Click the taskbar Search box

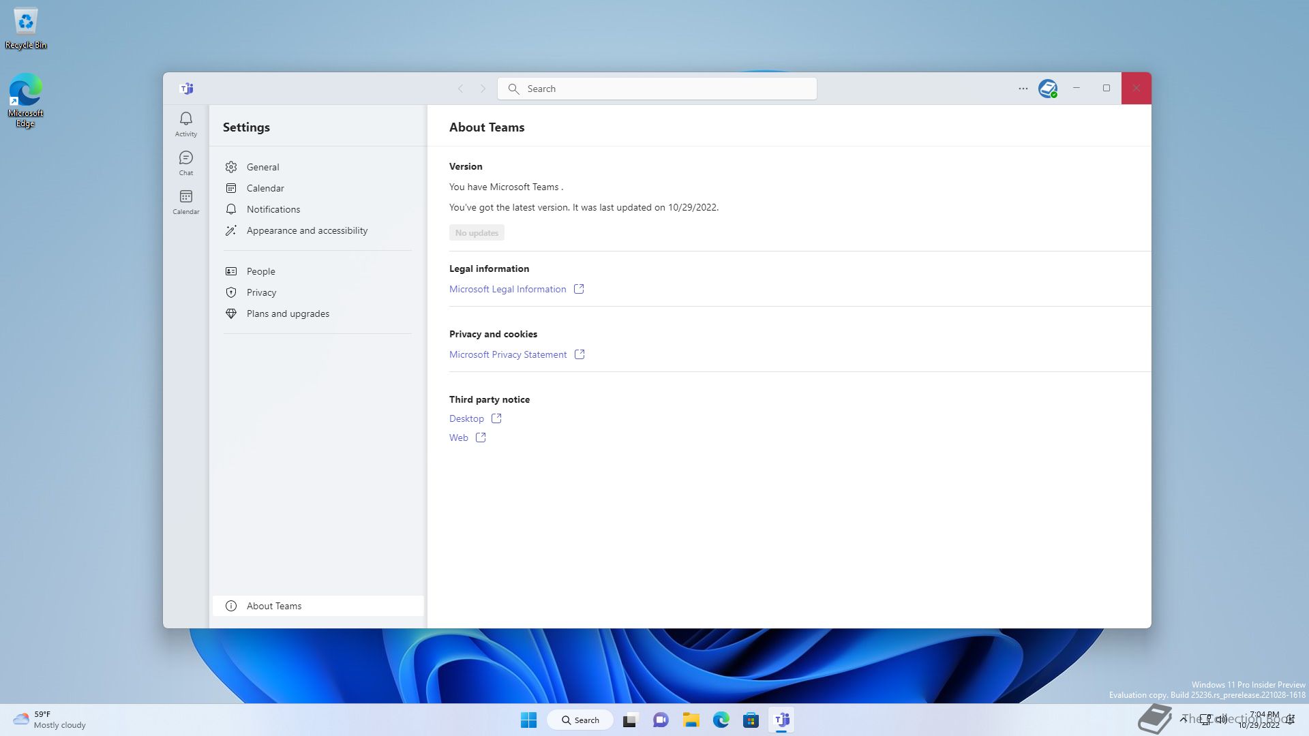(x=580, y=720)
